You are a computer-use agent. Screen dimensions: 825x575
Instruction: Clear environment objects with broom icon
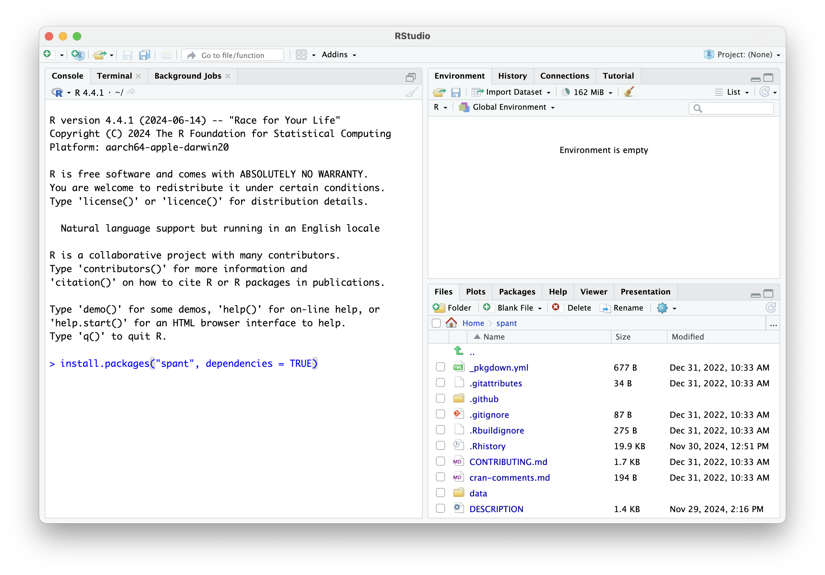tap(628, 92)
